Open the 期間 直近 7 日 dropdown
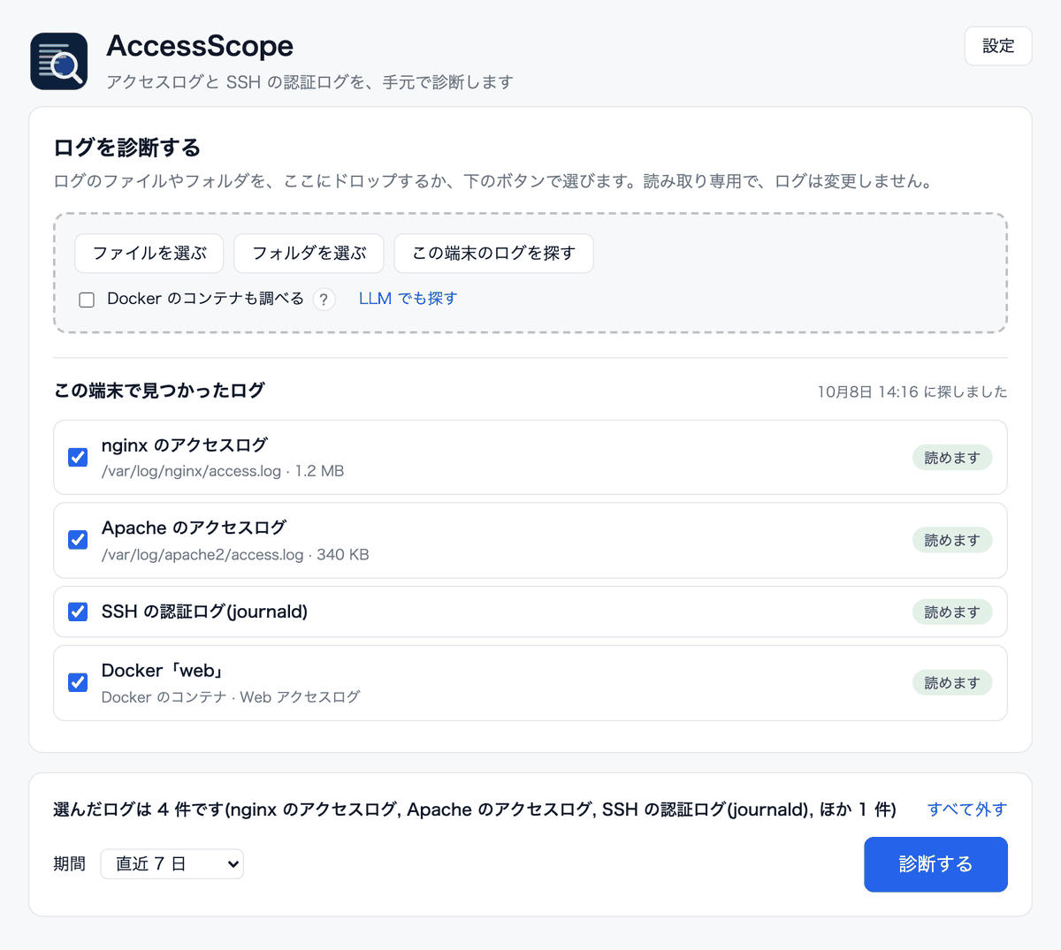 [x=172, y=864]
